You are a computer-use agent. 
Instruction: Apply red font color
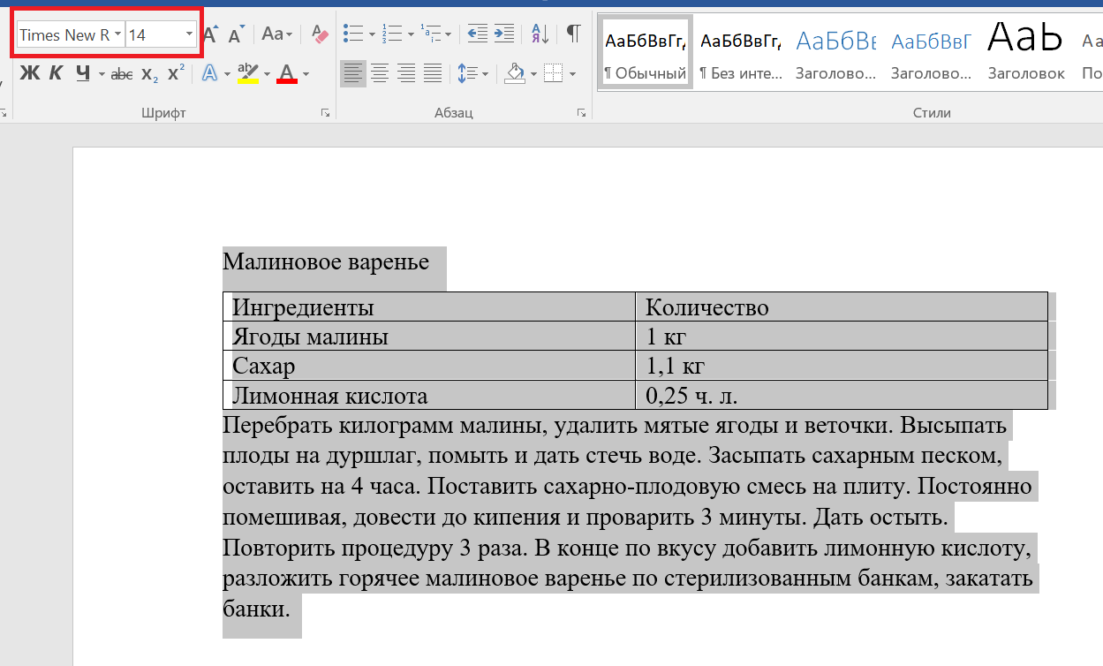[x=287, y=73]
